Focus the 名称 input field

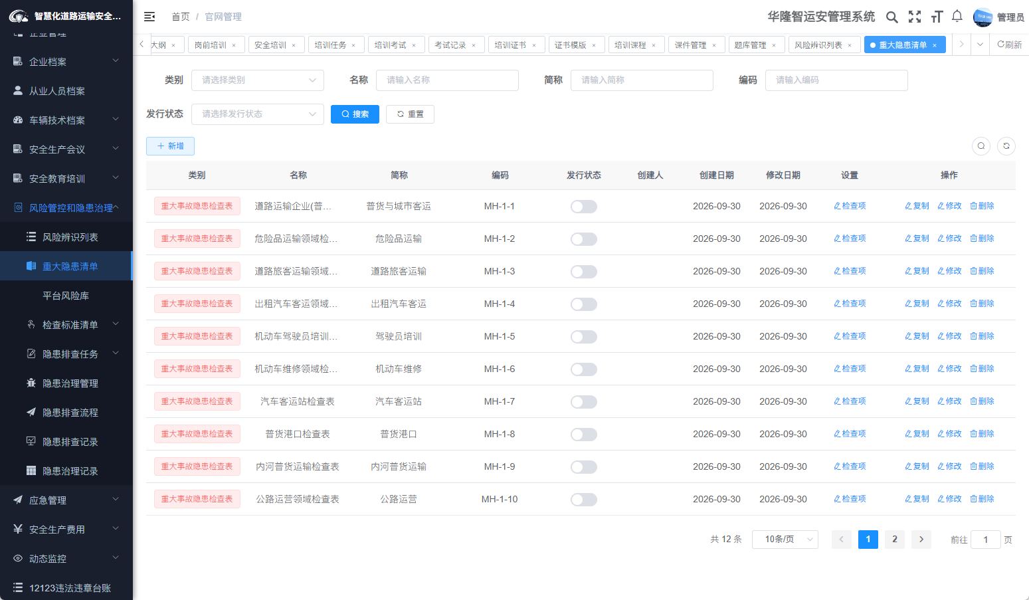pyautogui.click(x=447, y=80)
